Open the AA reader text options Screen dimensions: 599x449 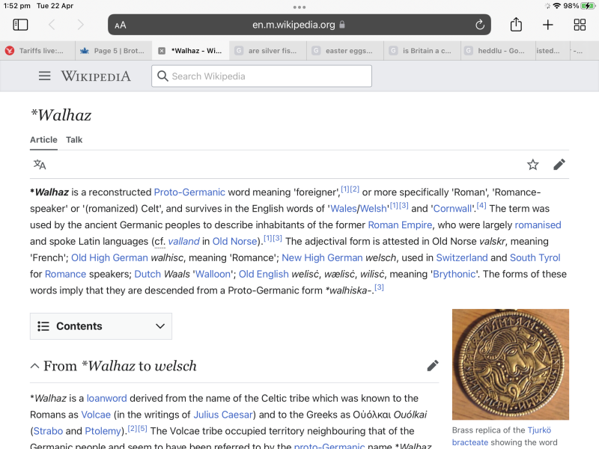[121, 25]
